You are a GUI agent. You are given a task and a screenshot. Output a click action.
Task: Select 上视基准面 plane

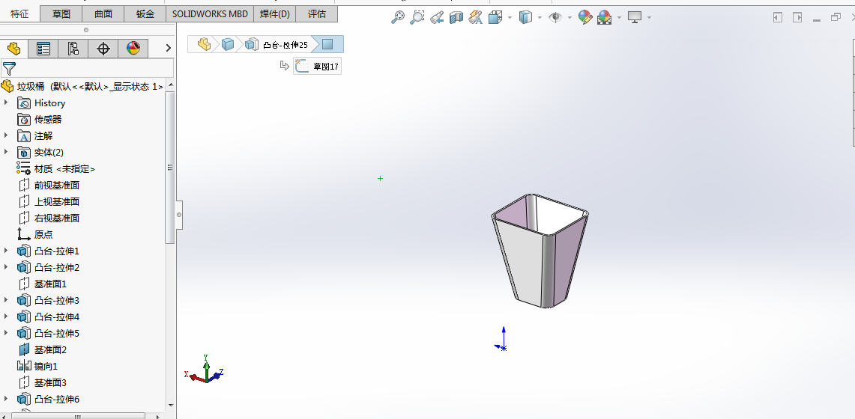[49, 201]
